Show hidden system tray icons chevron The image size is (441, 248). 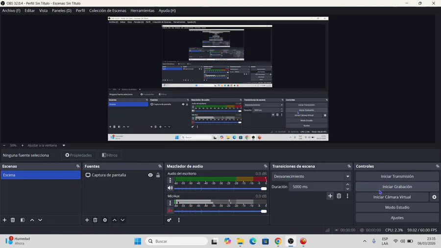pos(365,241)
